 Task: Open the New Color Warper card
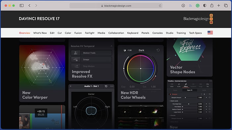click(42, 74)
